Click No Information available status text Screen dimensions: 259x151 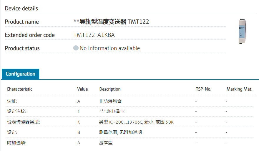pos(110,48)
